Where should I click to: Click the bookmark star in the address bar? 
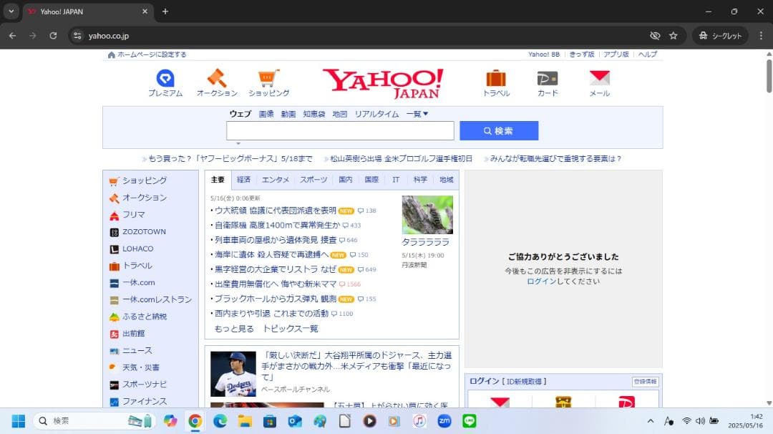(x=673, y=36)
